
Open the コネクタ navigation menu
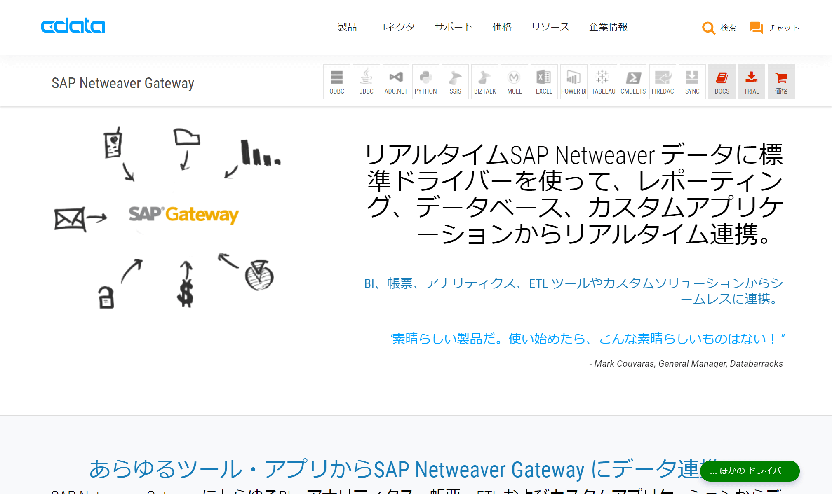pos(395,27)
